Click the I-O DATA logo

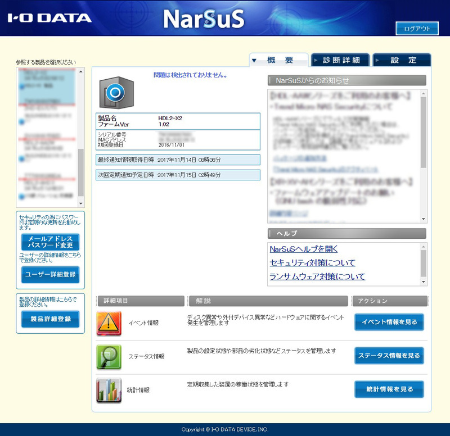tap(49, 18)
